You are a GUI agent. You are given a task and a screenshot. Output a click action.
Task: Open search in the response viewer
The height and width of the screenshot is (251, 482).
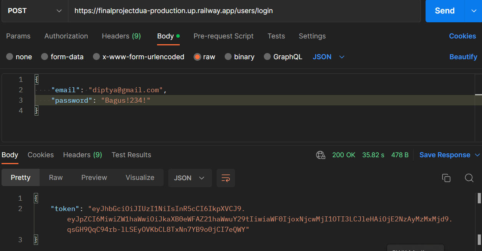(469, 178)
